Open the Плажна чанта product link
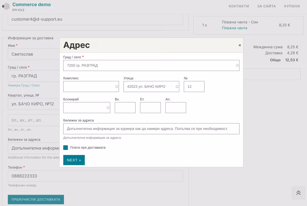This screenshot has height=206, width=307. [x=234, y=28]
